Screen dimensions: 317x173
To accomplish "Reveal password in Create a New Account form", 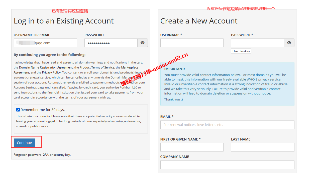I will coord(289,43).
